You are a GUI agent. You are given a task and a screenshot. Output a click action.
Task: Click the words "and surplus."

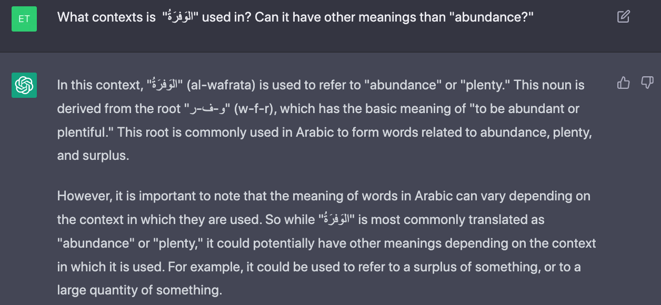tap(93, 156)
